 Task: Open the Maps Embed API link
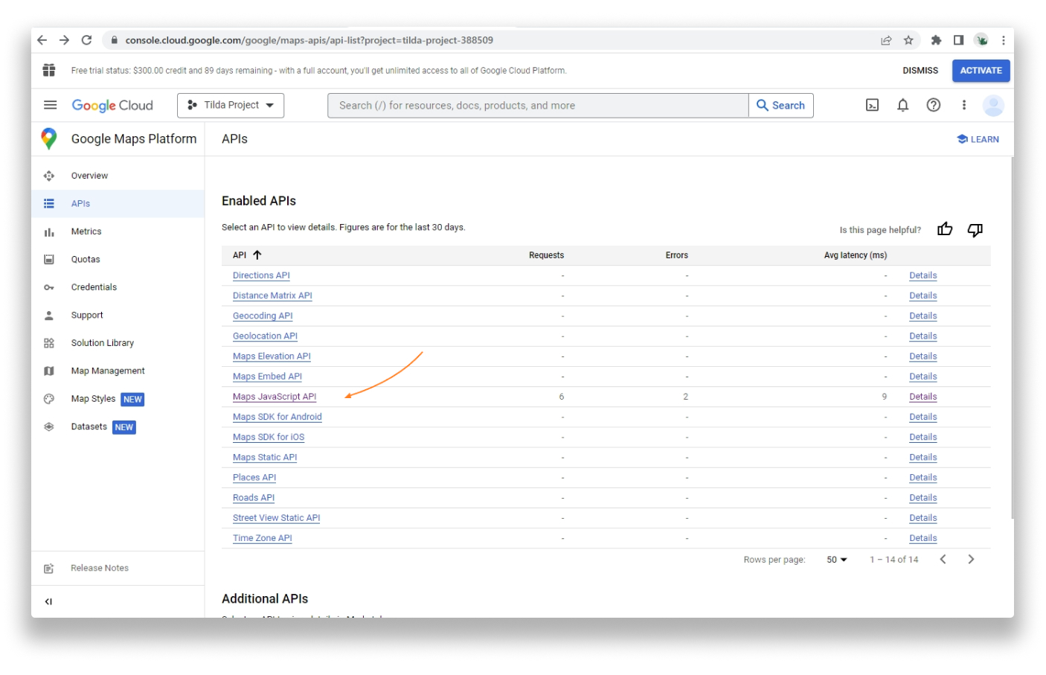(x=267, y=377)
